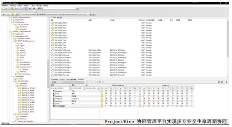Open the 窗口 menu

(39, 6)
